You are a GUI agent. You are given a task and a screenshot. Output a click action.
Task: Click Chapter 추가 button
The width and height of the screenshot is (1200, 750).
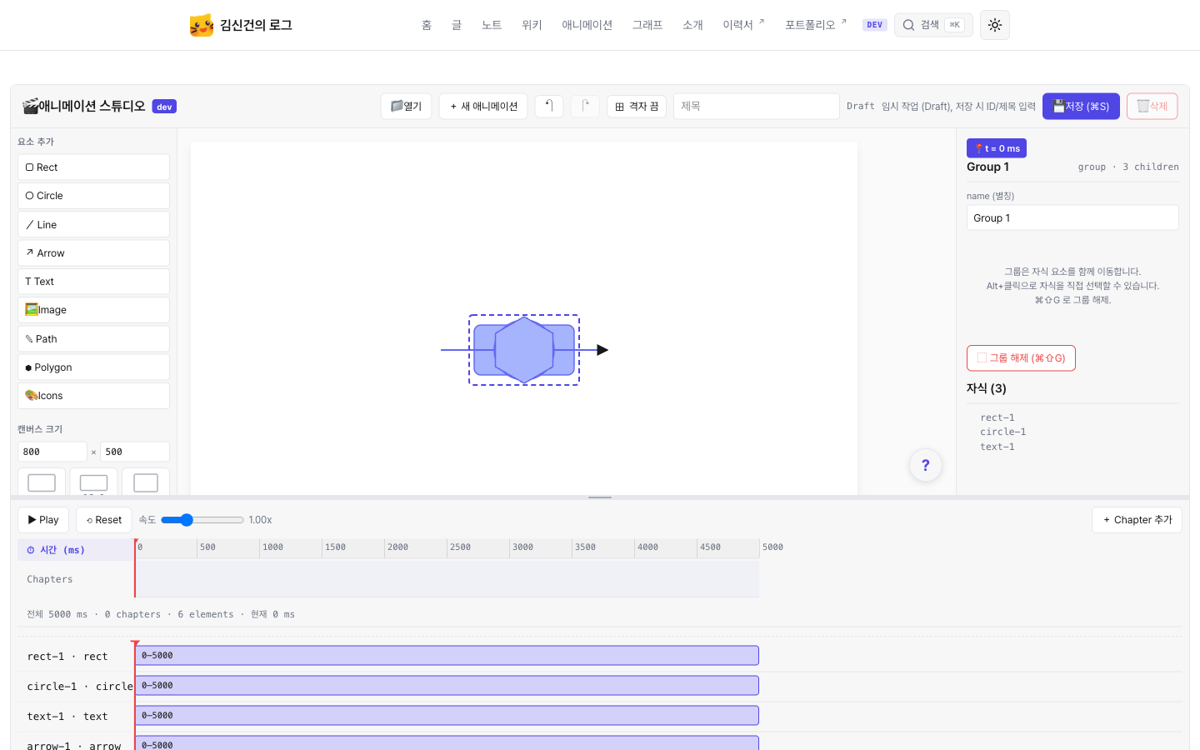click(1137, 520)
